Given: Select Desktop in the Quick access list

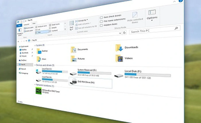Looking at the screenshot, I should click(x=23, y=50).
